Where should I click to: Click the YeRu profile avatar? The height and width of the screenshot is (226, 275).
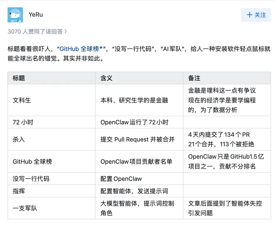tap(15, 15)
